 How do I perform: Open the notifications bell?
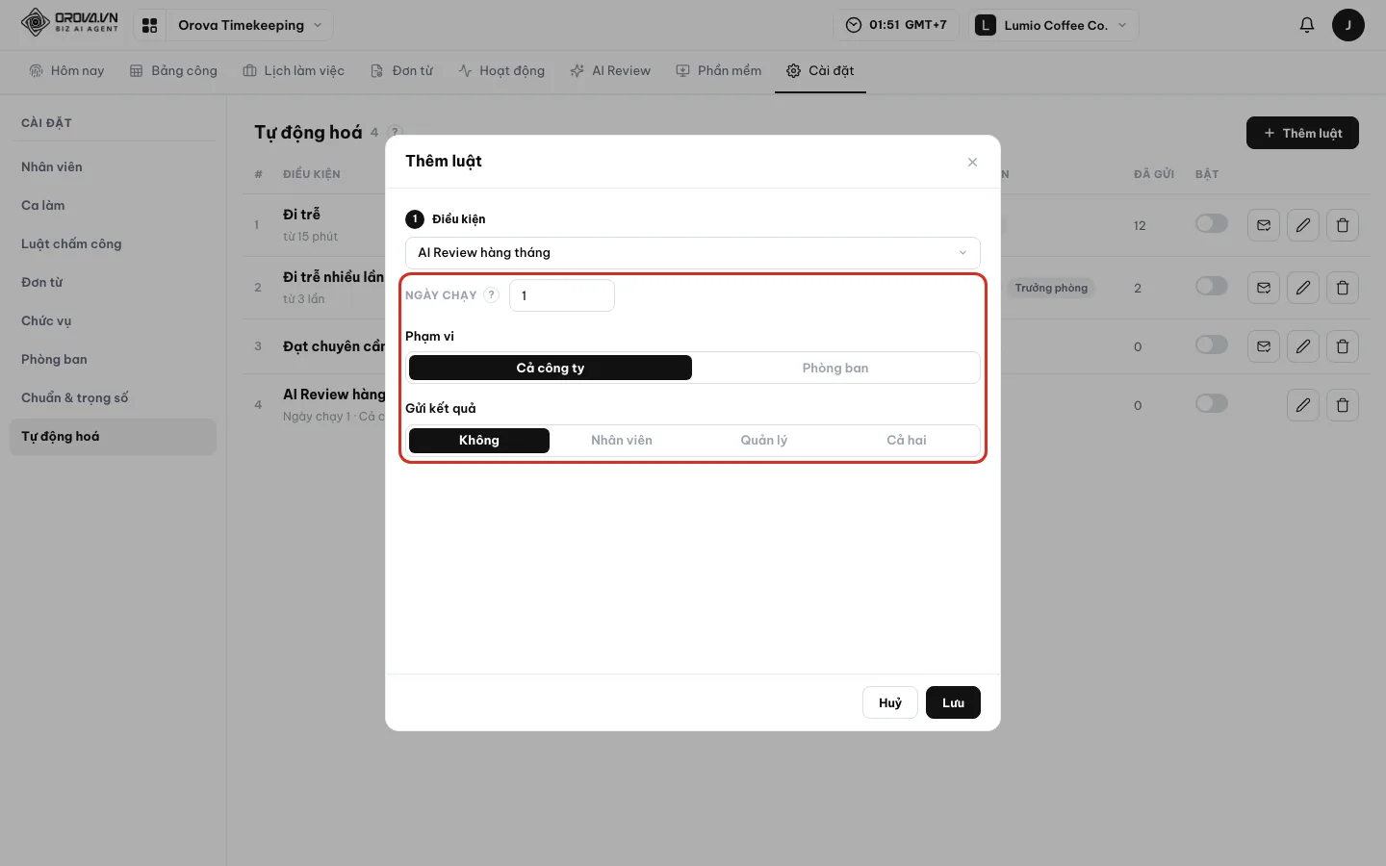(1306, 25)
